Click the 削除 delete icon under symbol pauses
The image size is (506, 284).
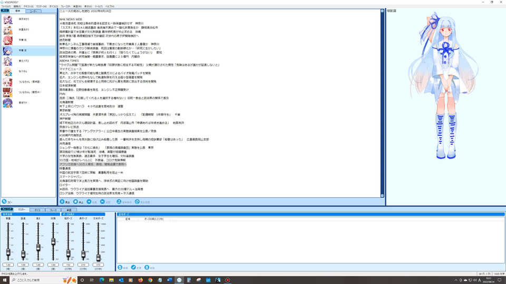(147, 268)
